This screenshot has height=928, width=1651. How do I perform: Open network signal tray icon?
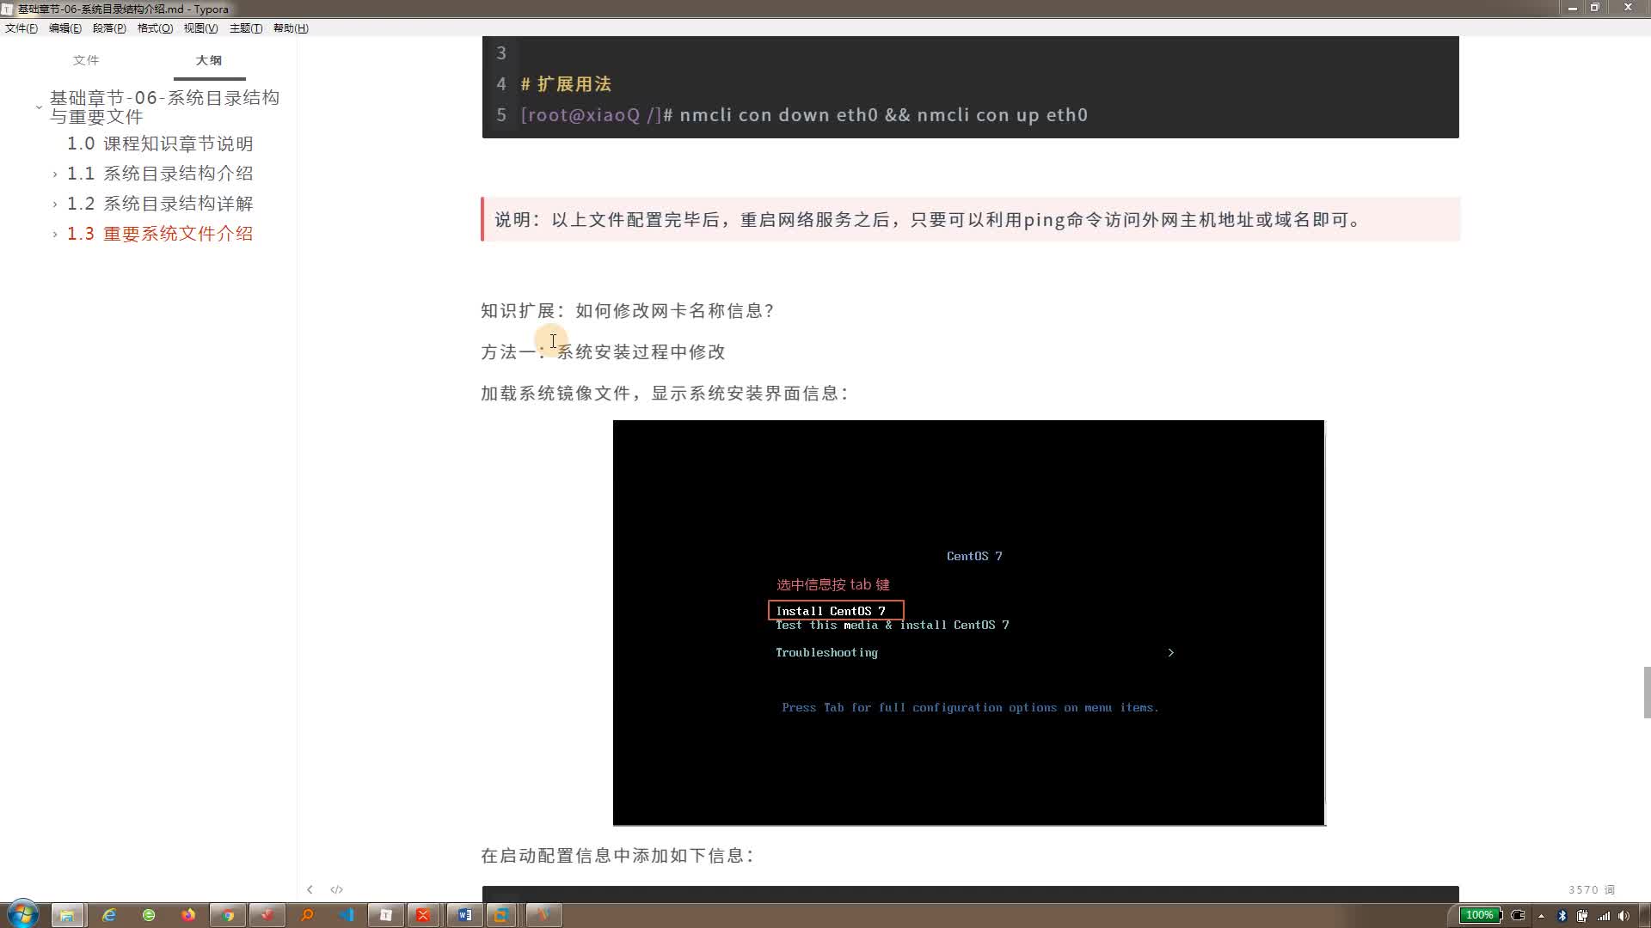pos(1604,915)
